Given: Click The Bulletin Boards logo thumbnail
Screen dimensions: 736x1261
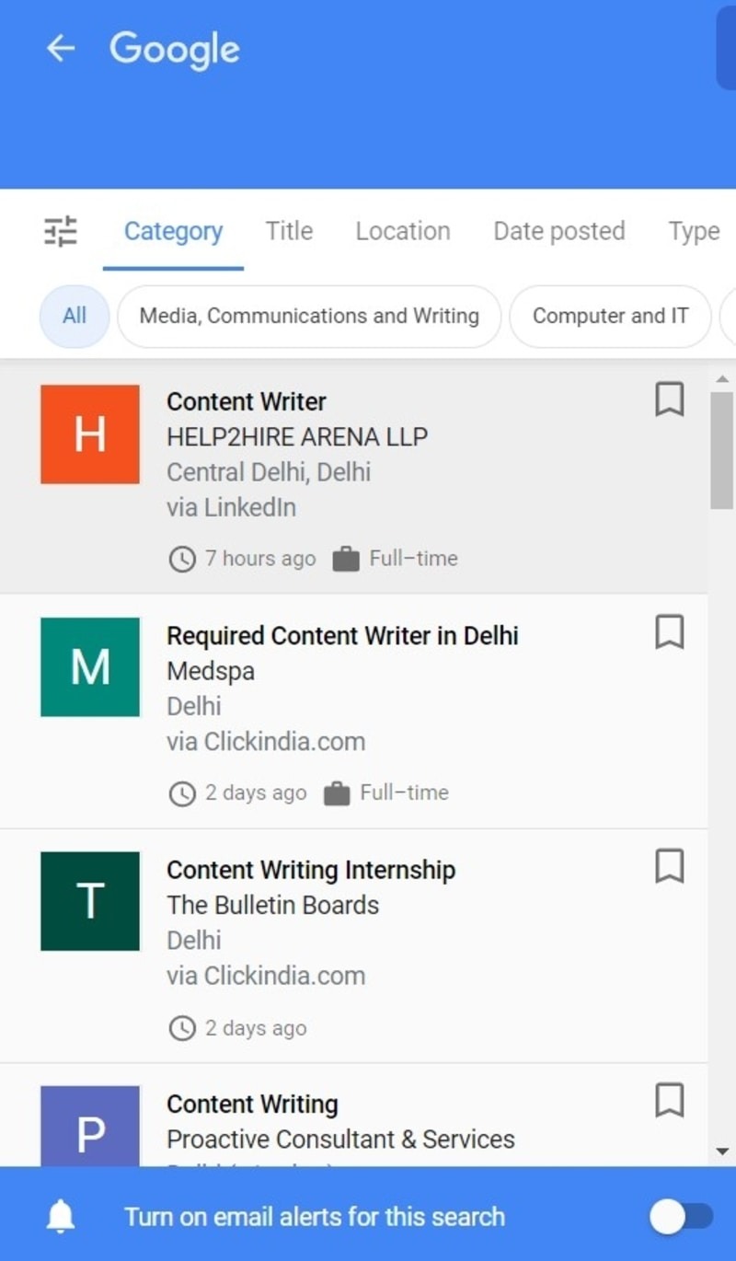Looking at the screenshot, I should click(89, 900).
